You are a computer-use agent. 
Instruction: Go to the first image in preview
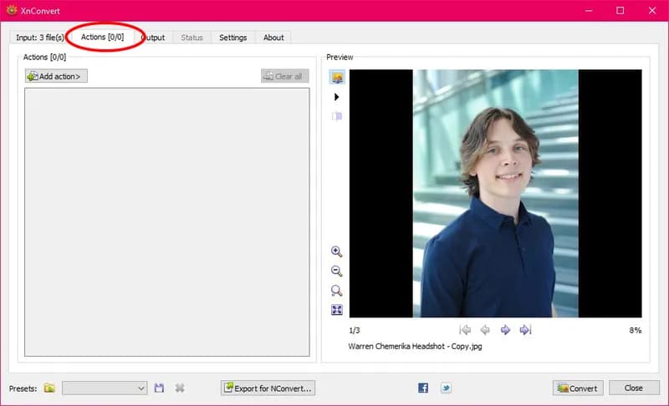[x=465, y=330]
